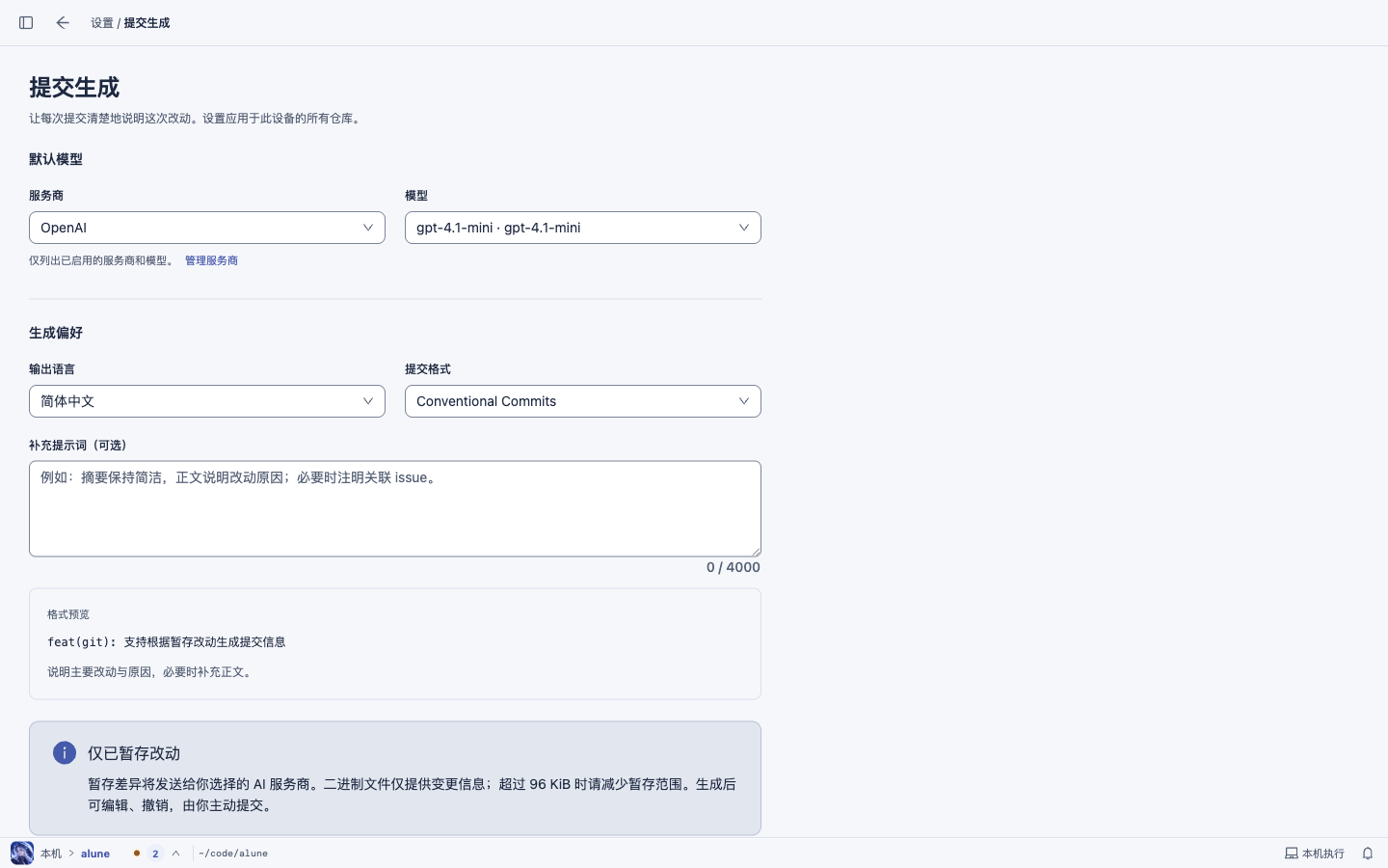Open the 模型 gpt-4.1-mini dropdown
The height and width of the screenshot is (868, 1388).
583,228
